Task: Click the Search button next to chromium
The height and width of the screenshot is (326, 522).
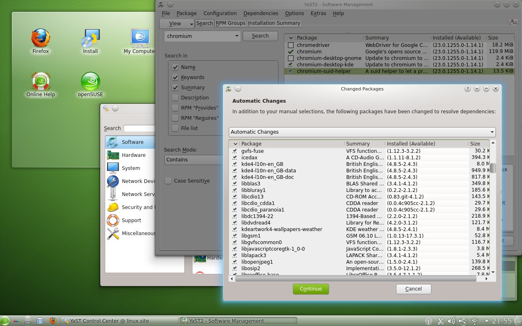Action: click(260, 36)
